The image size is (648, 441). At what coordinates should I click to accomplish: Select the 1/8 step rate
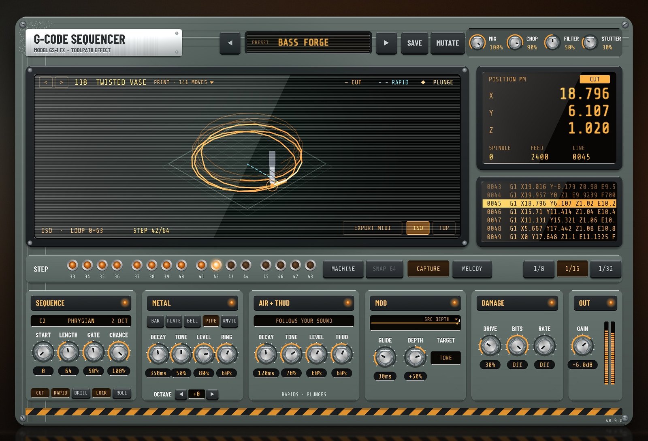539,269
